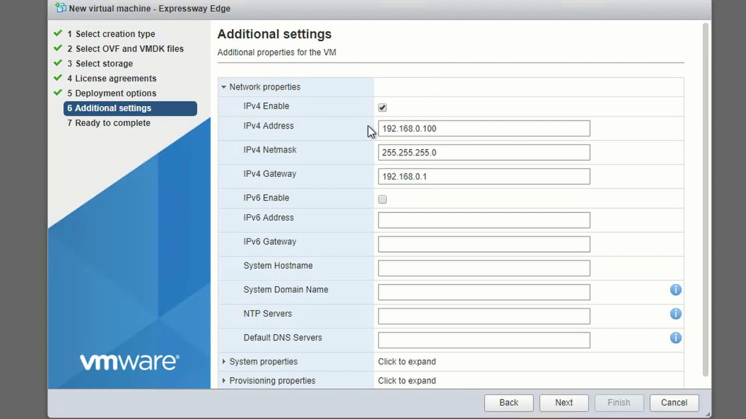Go to step 5 Deployment options

111,93
